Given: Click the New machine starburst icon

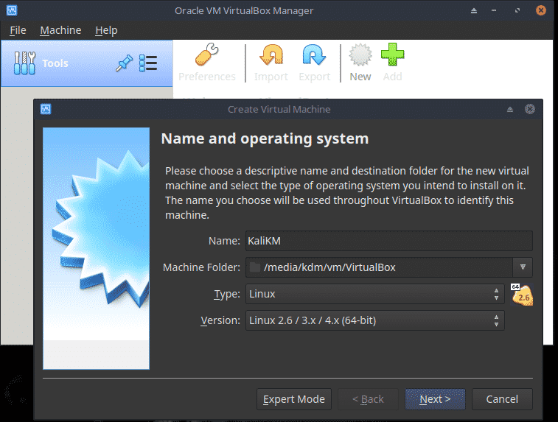Looking at the screenshot, I should 360,57.
